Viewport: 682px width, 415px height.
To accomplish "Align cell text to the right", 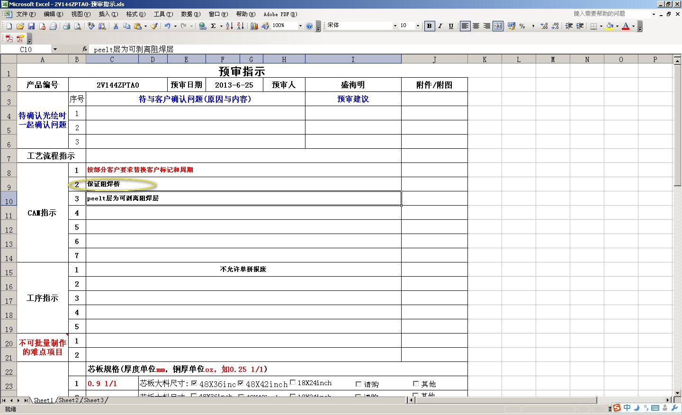I will click(x=487, y=26).
